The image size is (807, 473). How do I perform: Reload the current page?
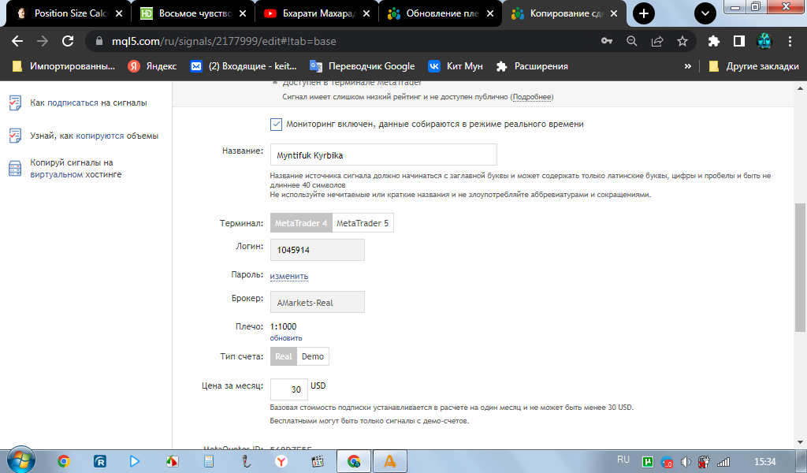coord(68,41)
